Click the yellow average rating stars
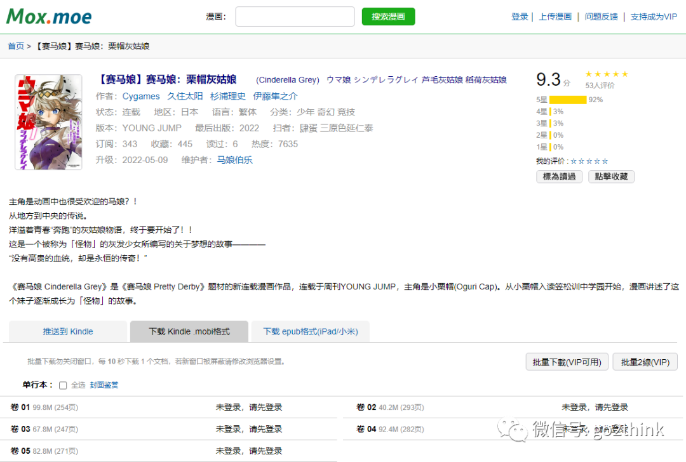This screenshot has width=686, height=462. (607, 74)
